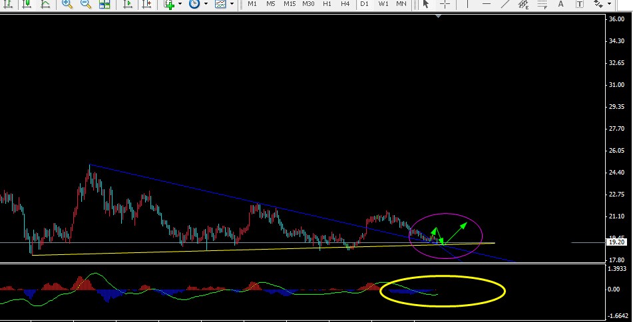This screenshot has height=322, width=633.
Task: Tile chart windows
Action: 105,4
